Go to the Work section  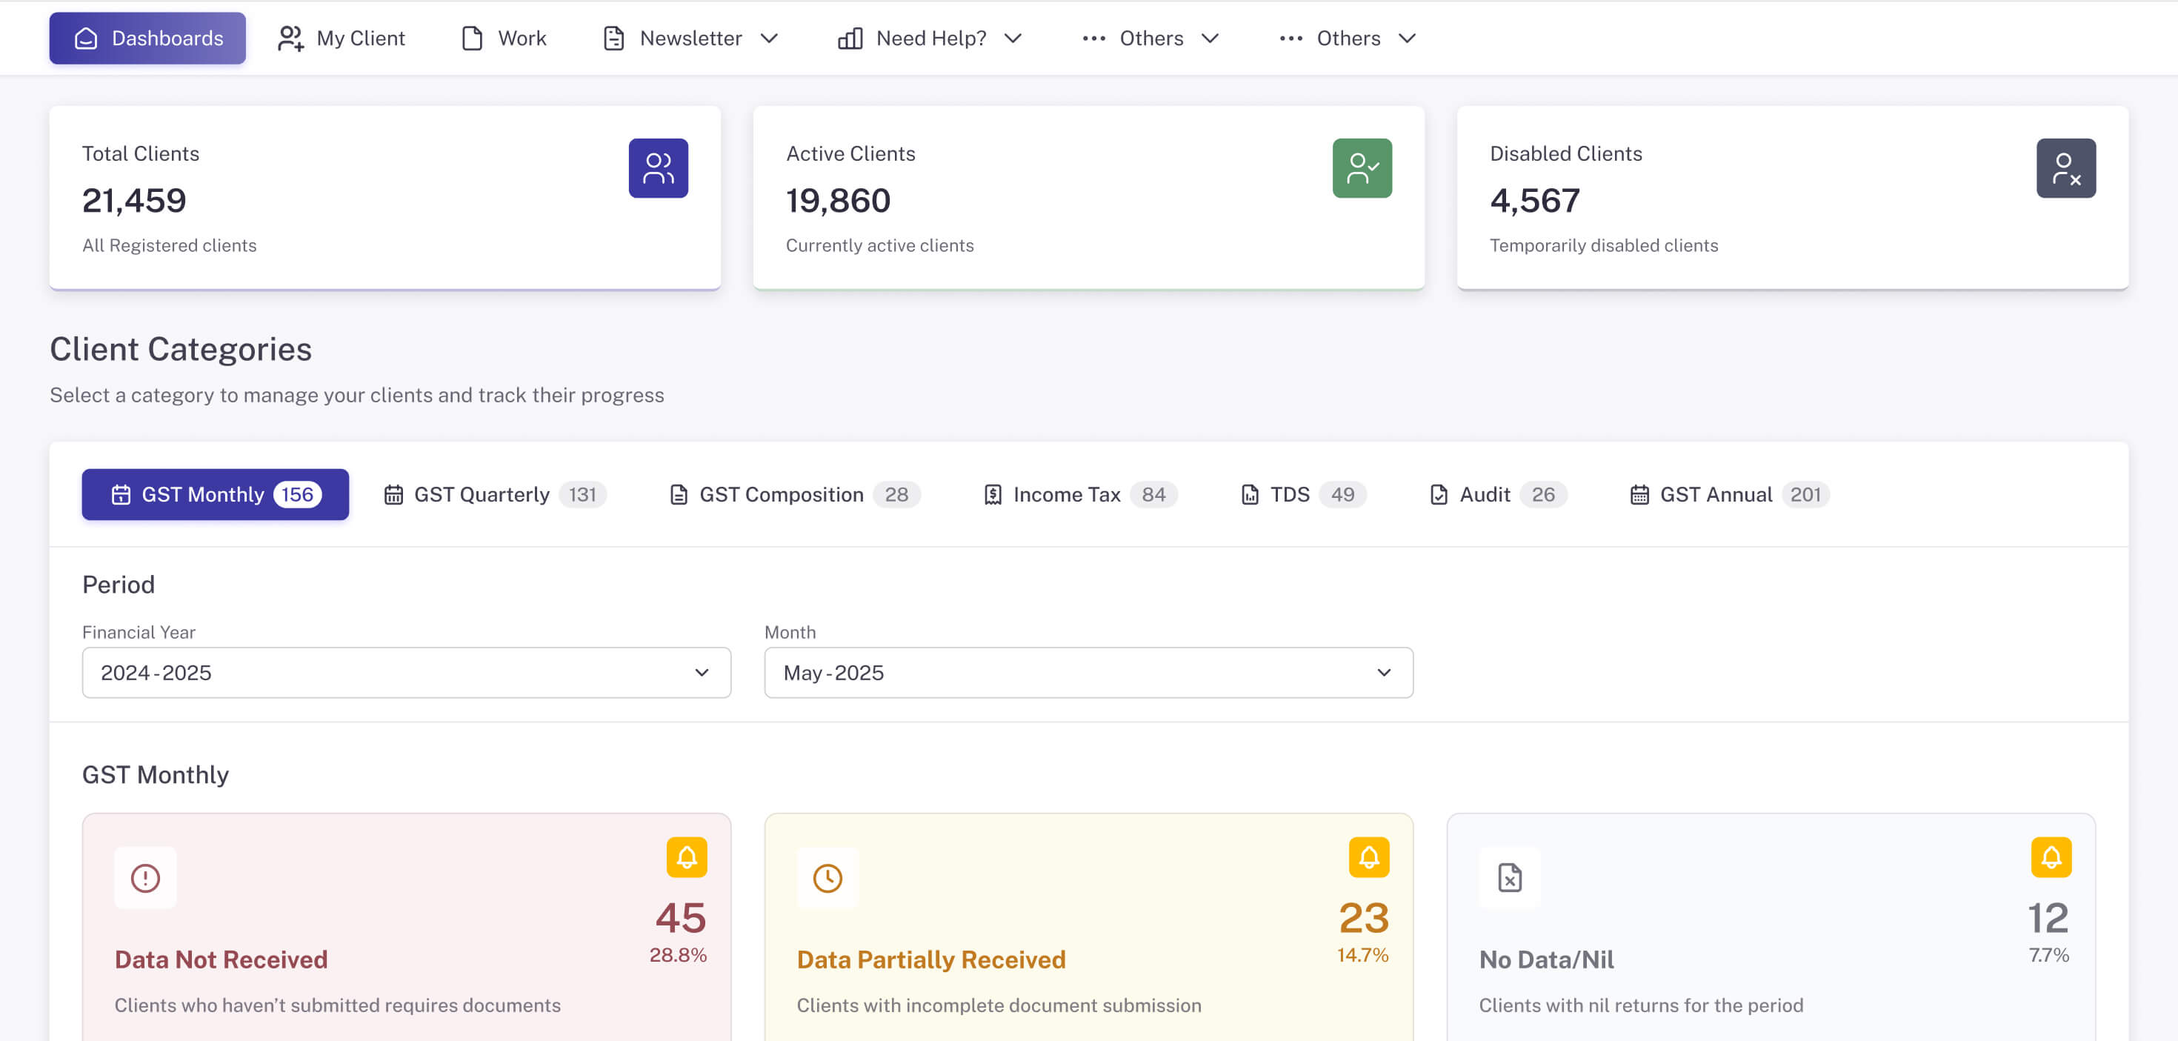(503, 38)
